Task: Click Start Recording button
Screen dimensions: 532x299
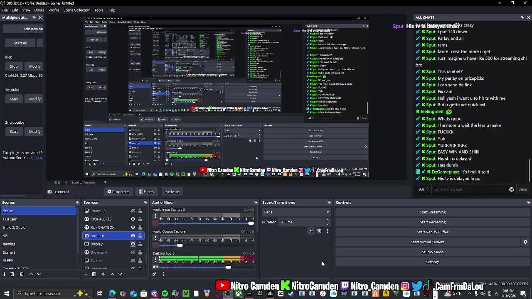Action: point(432,222)
